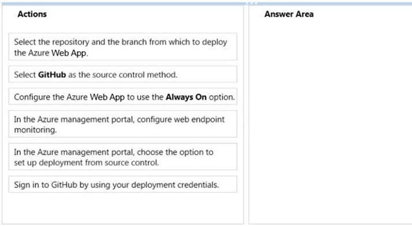Choose the Always On configuration action

pyautogui.click(x=123, y=97)
